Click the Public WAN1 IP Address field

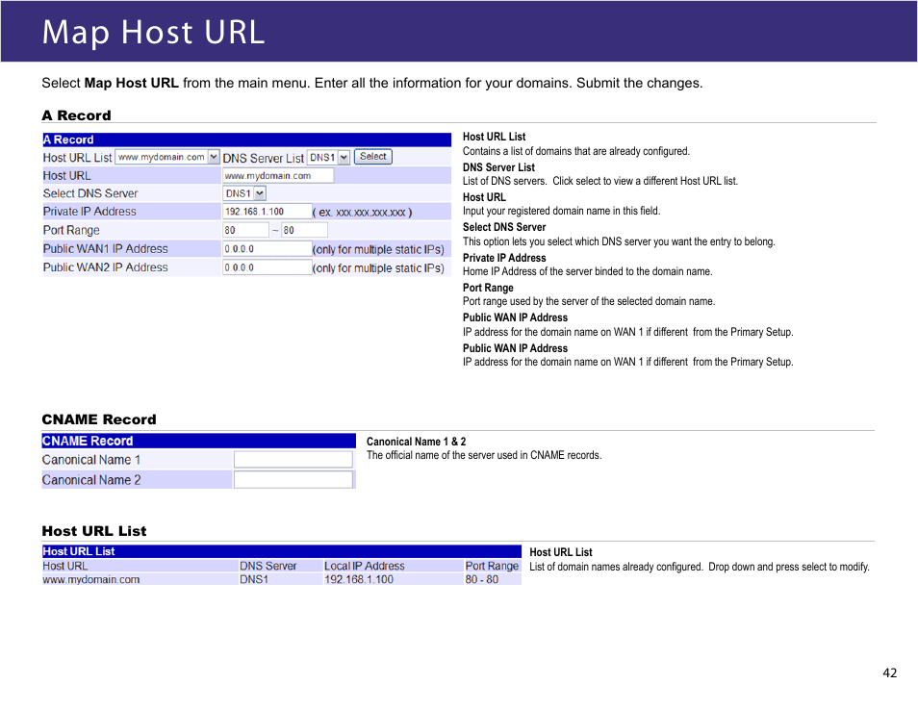pos(267,249)
